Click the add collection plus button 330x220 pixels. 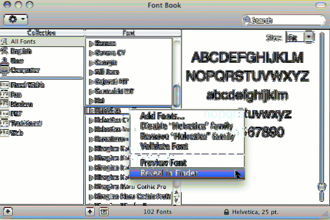pos(8,211)
